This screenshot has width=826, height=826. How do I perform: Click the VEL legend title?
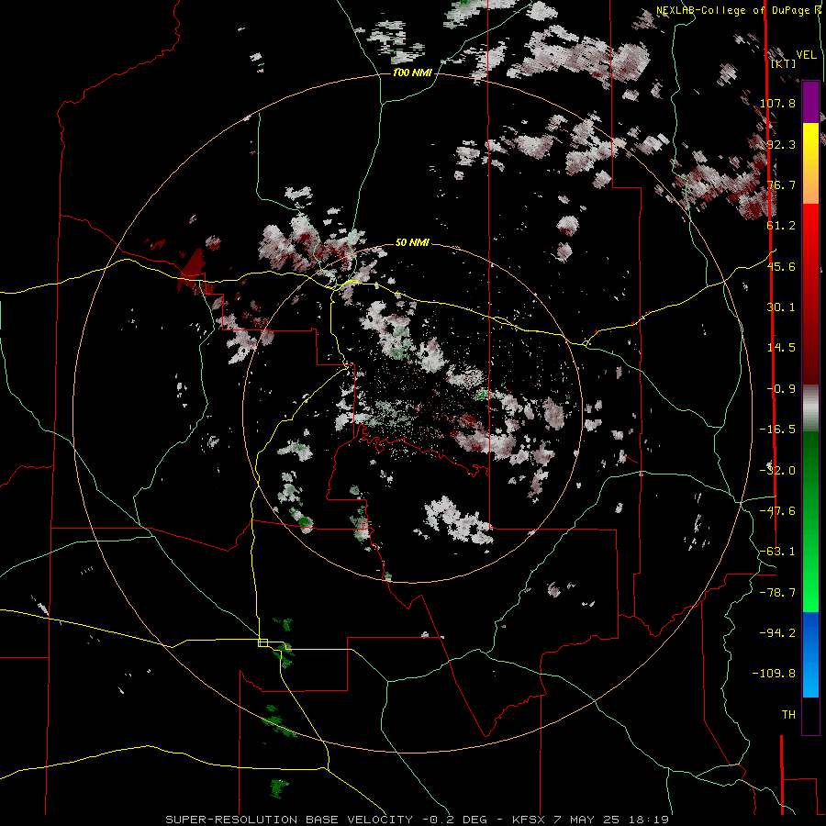[806, 55]
